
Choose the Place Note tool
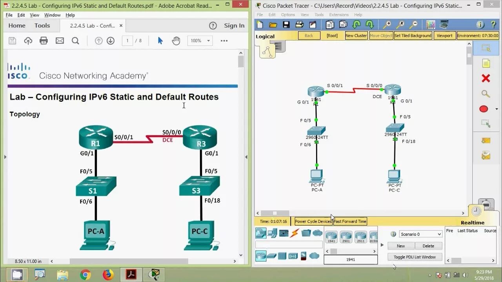486,63
